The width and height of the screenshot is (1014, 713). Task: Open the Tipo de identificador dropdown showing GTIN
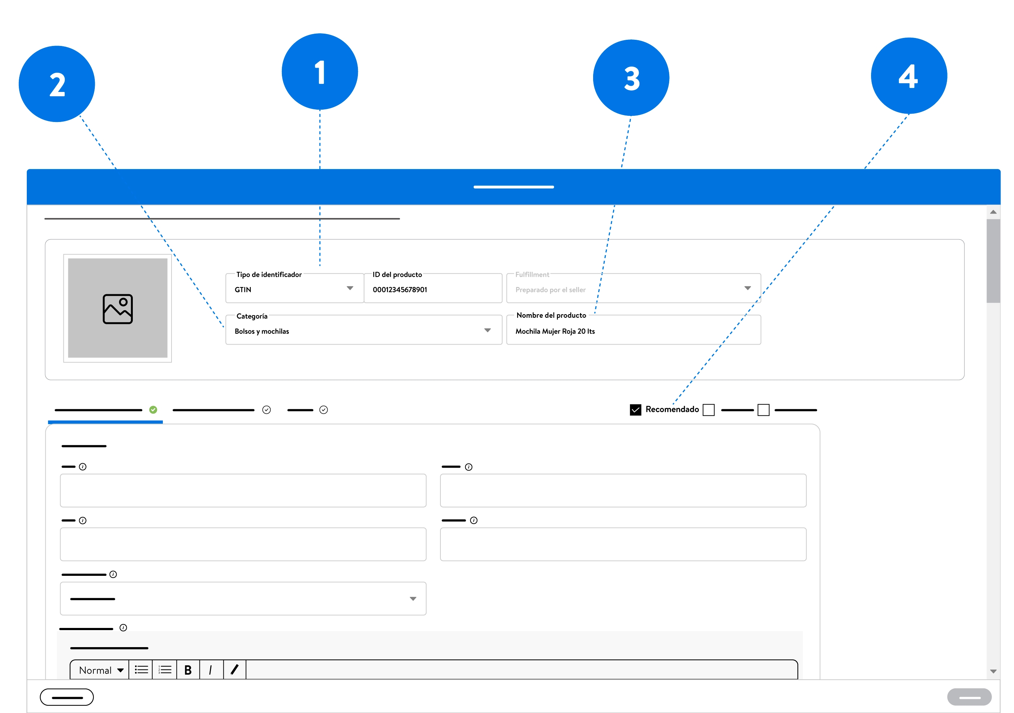[x=295, y=288]
